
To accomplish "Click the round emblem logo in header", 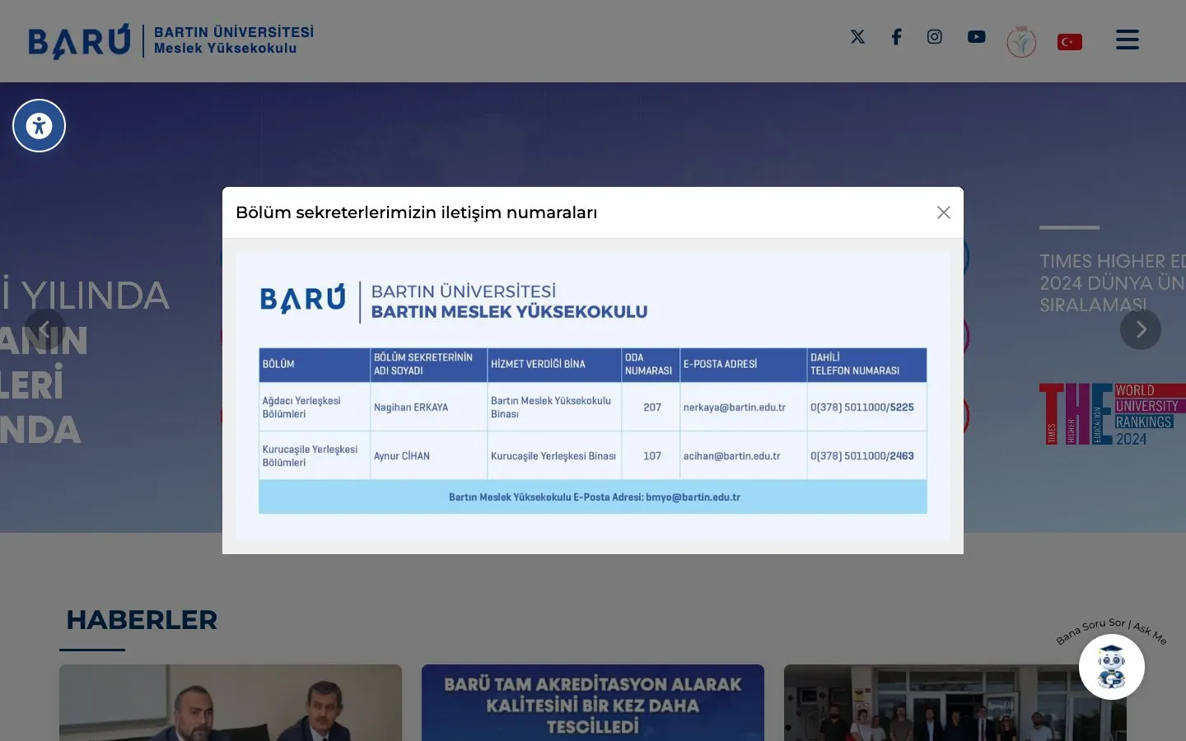I will pos(1021,41).
